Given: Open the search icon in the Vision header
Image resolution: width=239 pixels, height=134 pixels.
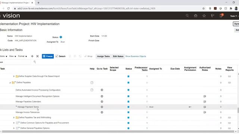Looking at the screenshot, I should [187, 16].
